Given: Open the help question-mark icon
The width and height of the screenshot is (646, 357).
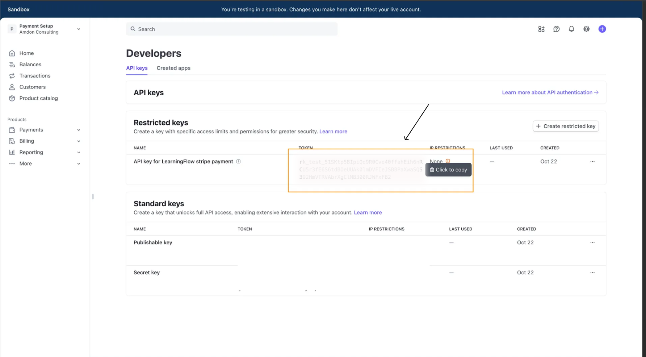Looking at the screenshot, I should pyautogui.click(x=557, y=29).
